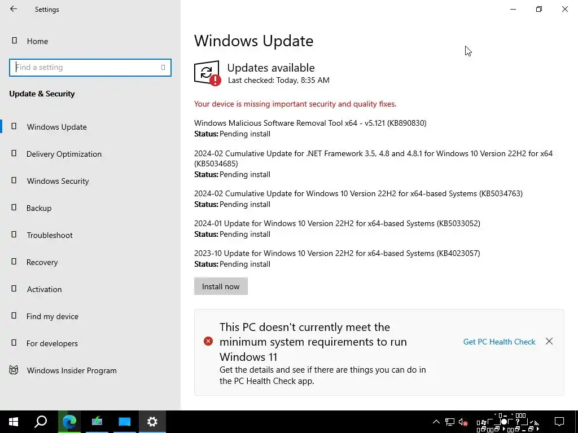Switch to Settings gear on the taskbar

[152, 422]
